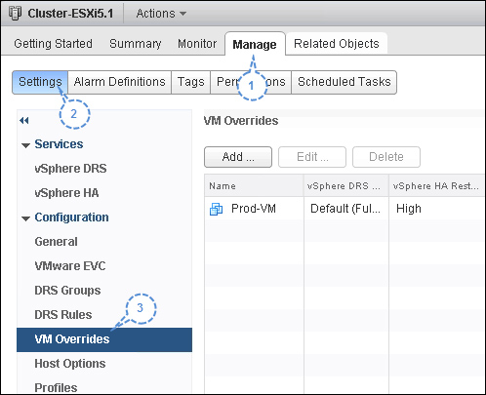Select VMware EVC in the sidebar

pyautogui.click(x=70, y=266)
